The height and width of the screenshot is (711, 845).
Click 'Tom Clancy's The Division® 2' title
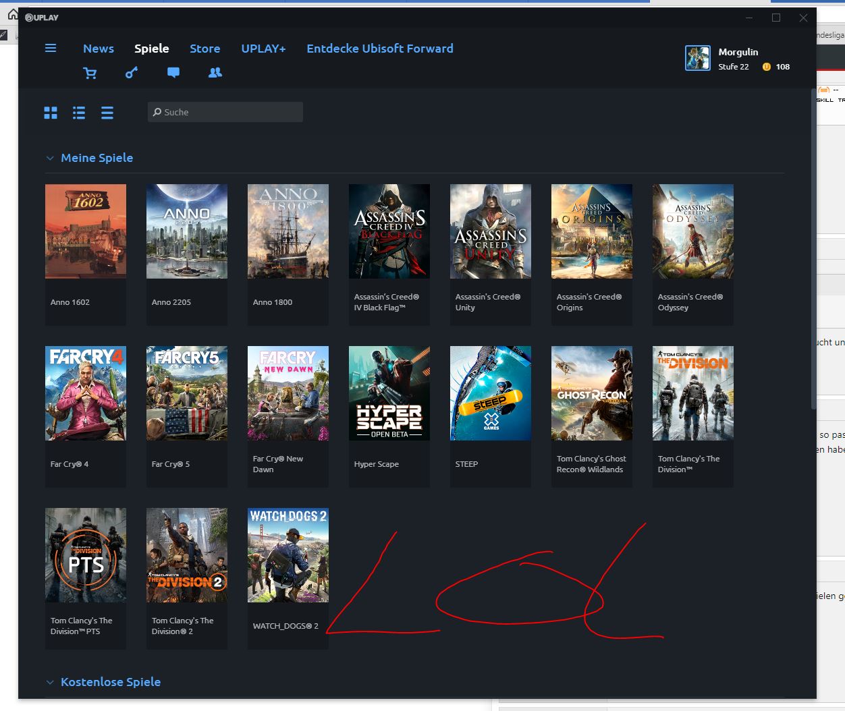coord(182,626)
